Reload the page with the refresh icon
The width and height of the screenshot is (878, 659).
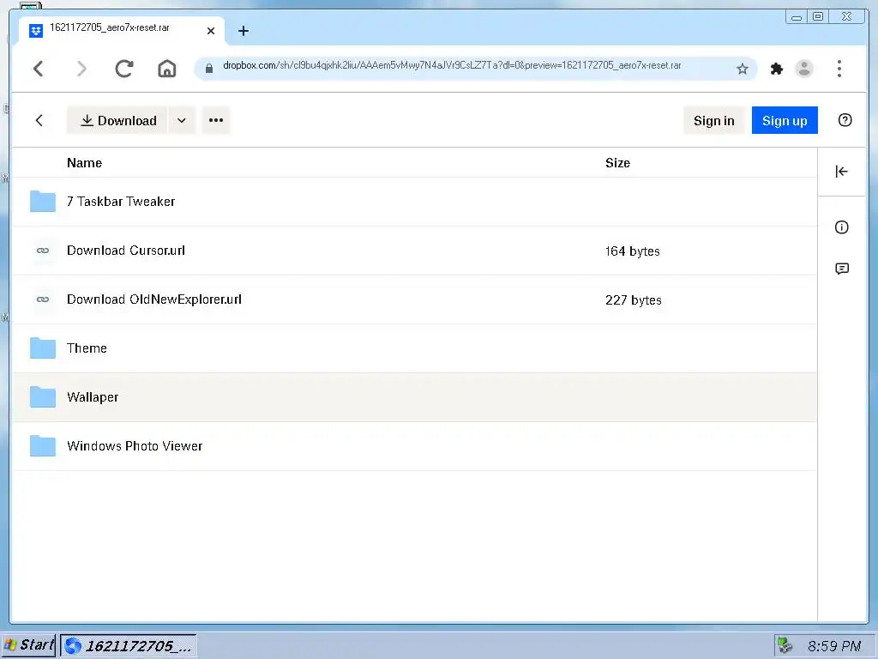click(x=124, y=69)
